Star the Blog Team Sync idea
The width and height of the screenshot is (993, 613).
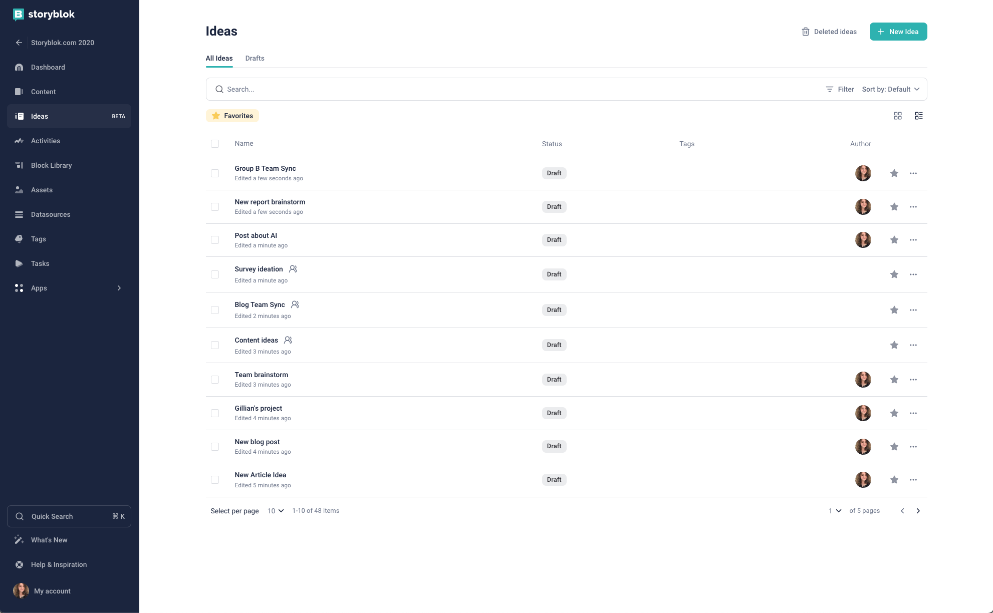coord(894,310)
